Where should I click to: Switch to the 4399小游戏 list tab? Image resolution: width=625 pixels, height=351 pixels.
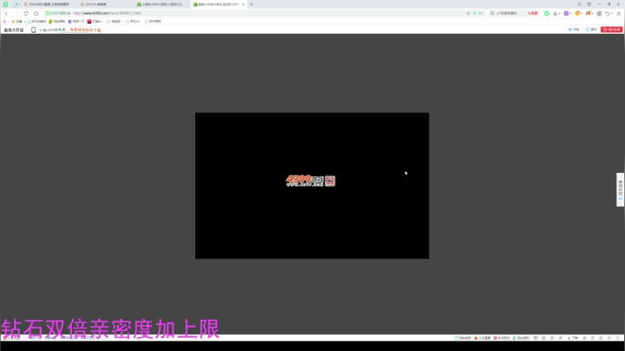coord(161,4)
